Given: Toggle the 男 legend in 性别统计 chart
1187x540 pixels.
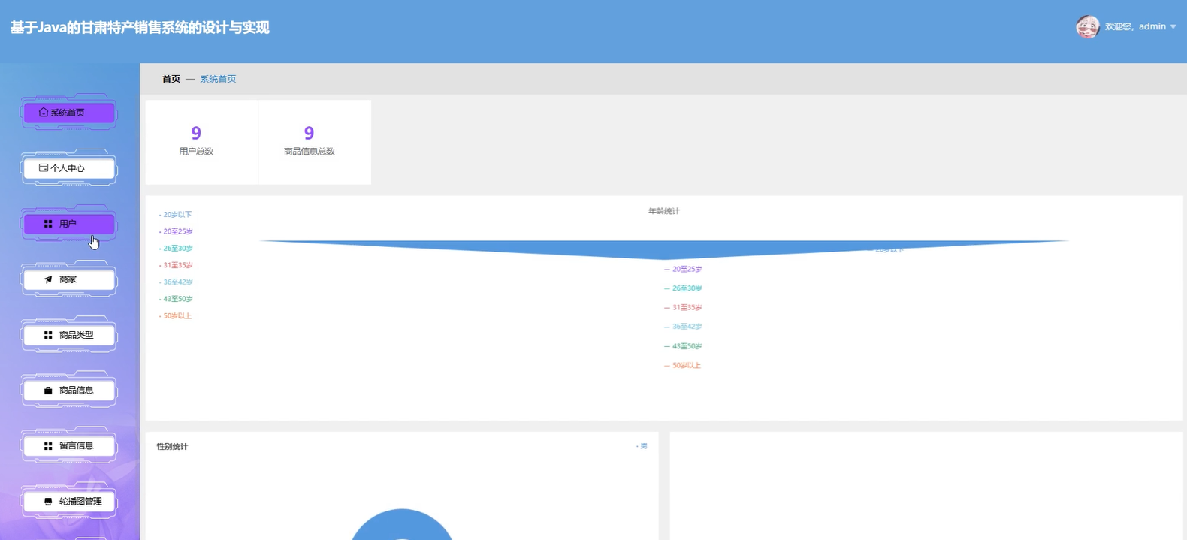Looking at the screenshot, I should point(642,446).
